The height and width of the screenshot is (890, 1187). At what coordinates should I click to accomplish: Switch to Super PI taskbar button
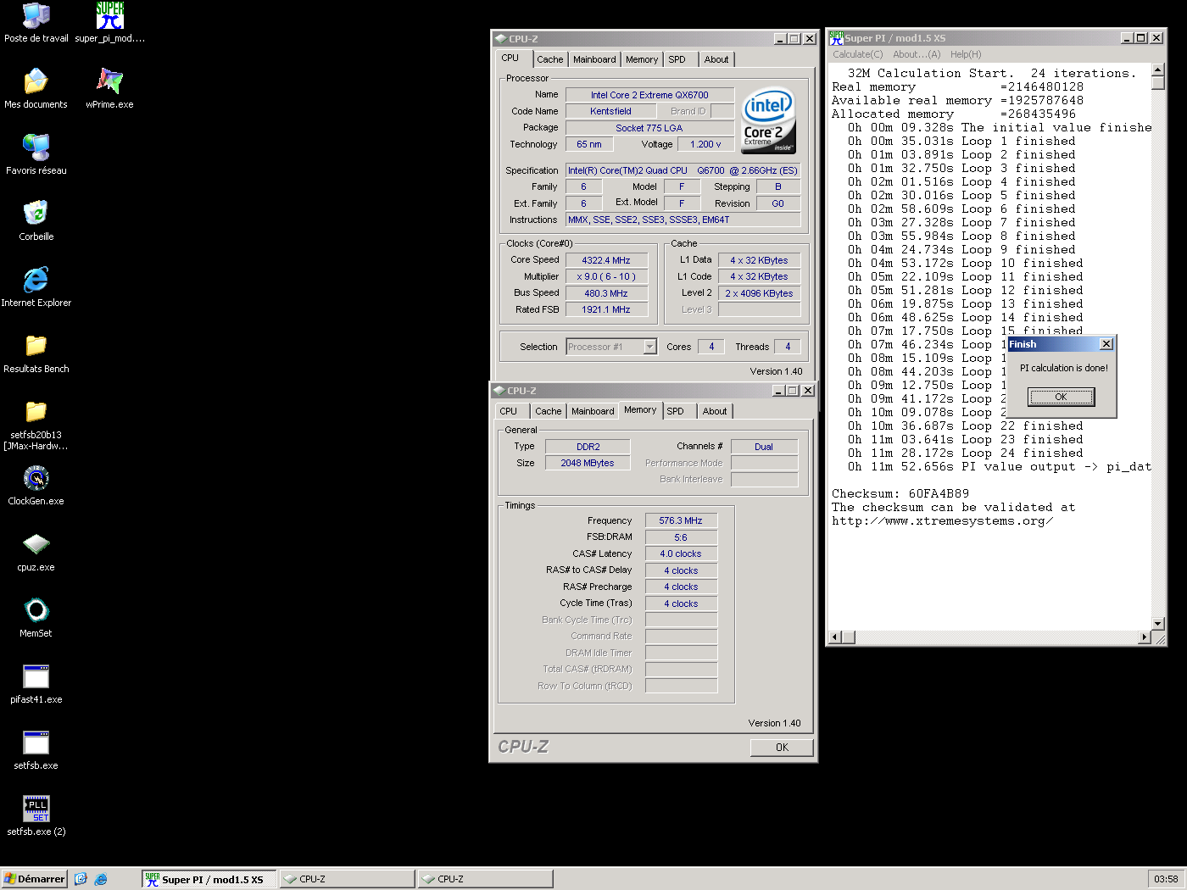click(x=209, y=879)
